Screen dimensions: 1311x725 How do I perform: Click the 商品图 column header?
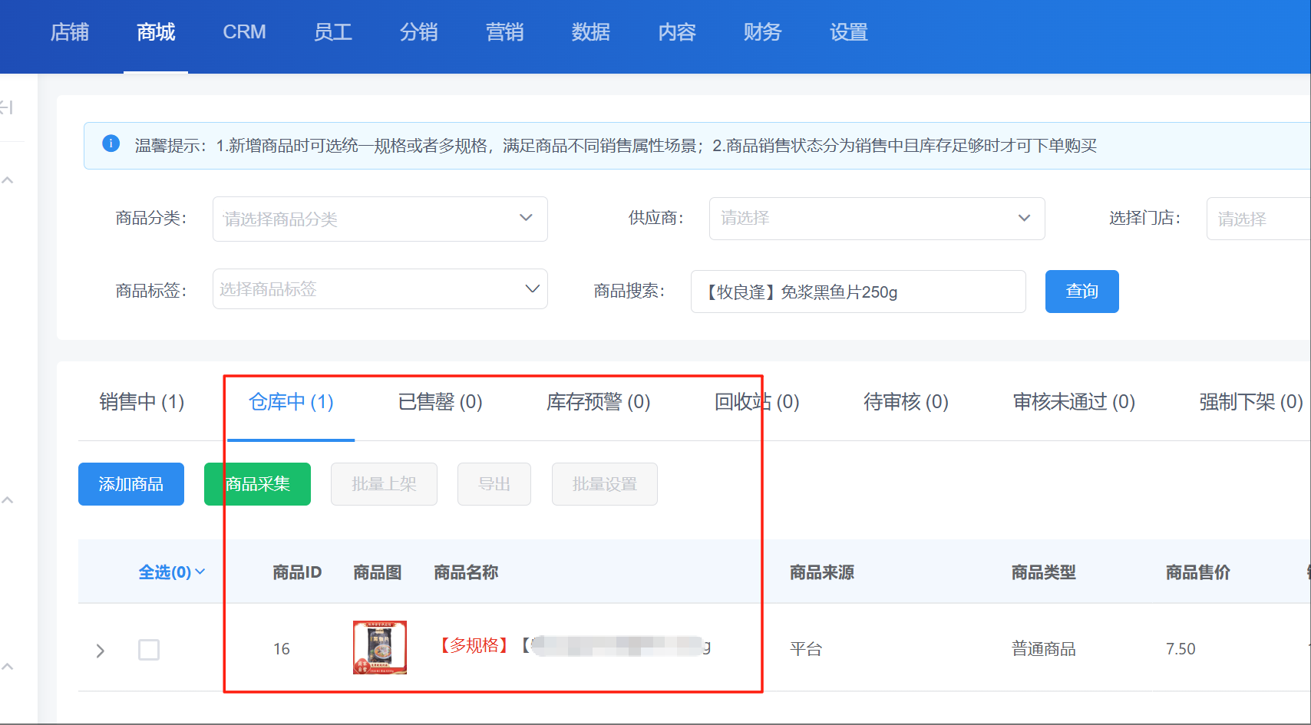point(378,572)
